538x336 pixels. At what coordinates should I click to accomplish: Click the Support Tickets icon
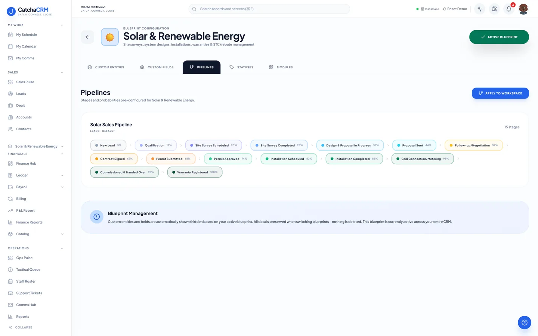coord(10,293)
